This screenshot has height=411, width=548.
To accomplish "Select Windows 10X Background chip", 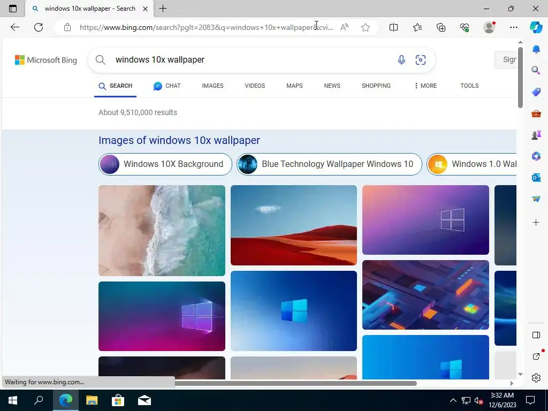I will pyautogui.click(x=165, y=164).
